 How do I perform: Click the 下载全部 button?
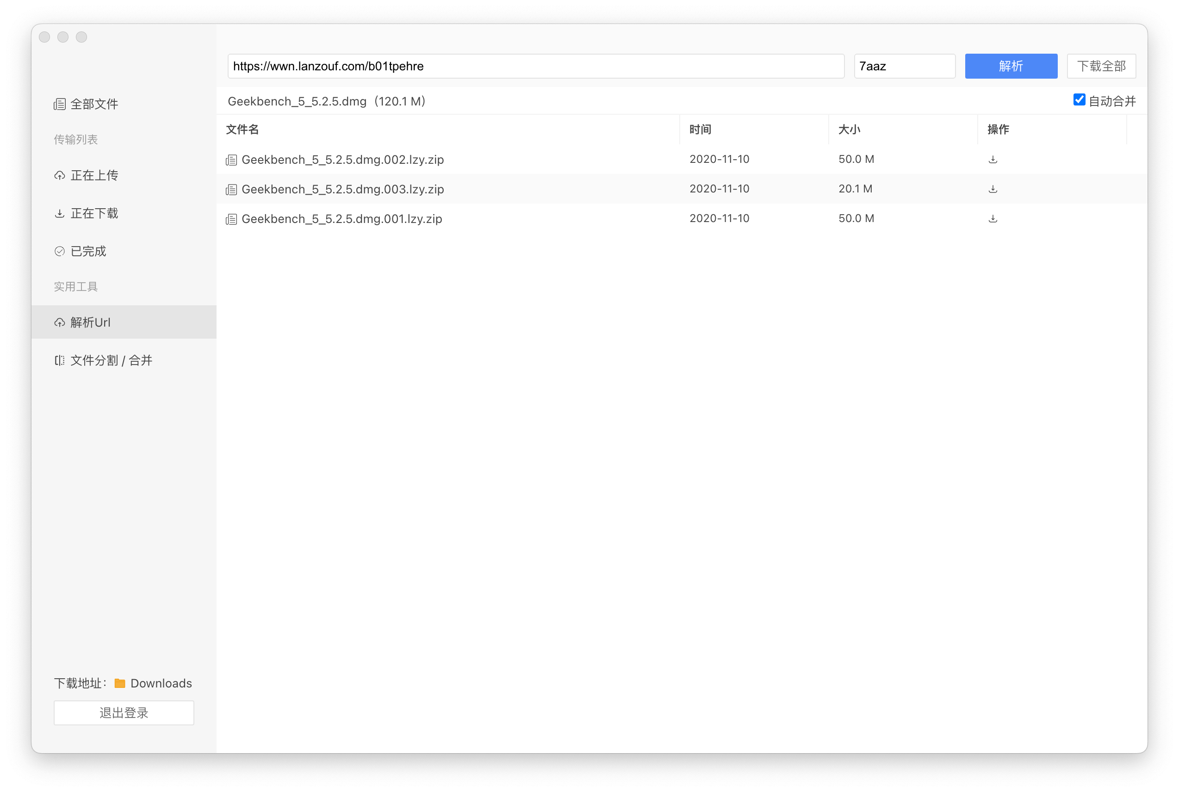pos(1101,66)
